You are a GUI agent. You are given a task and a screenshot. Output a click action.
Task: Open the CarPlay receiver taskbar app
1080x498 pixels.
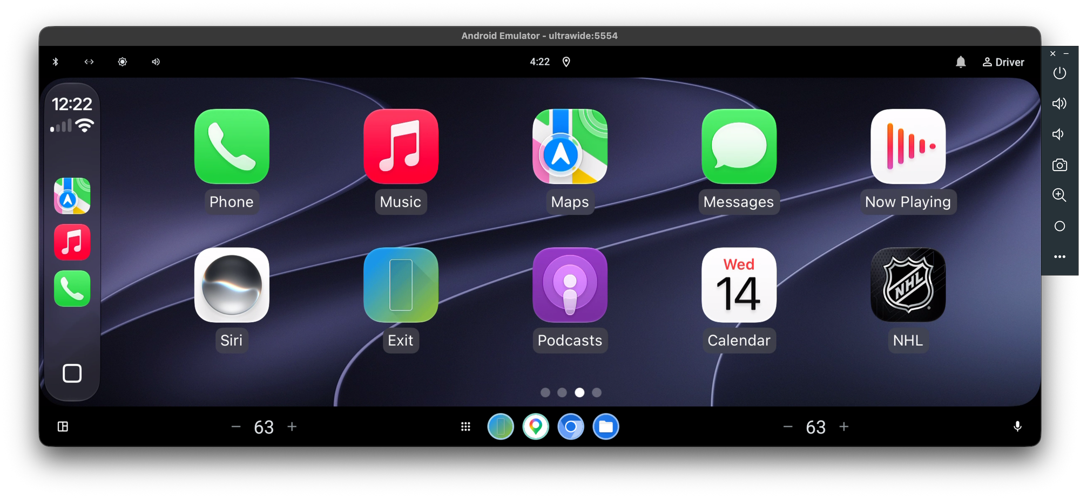point(501,427)
